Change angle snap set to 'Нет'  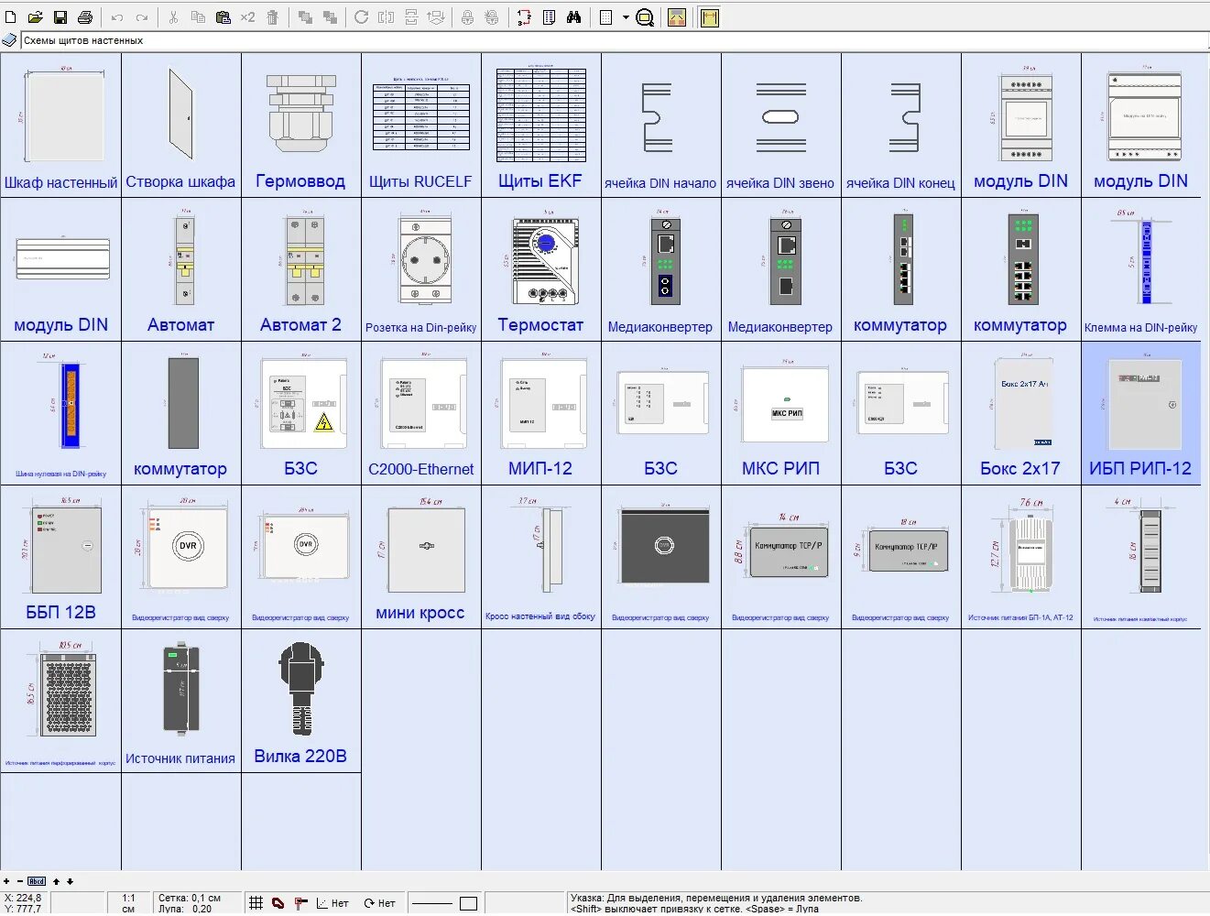pos(332,903)
